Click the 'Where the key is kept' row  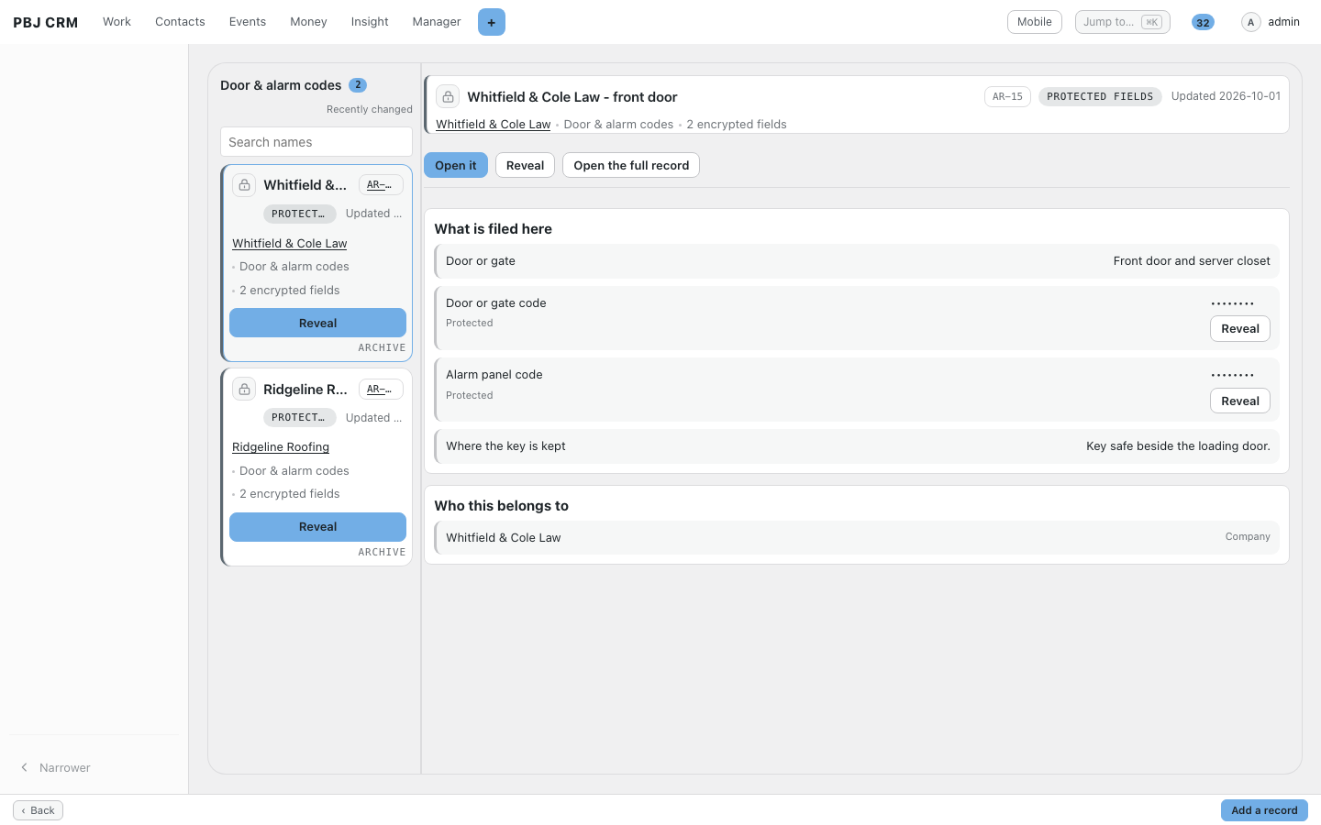pos(857,446)
